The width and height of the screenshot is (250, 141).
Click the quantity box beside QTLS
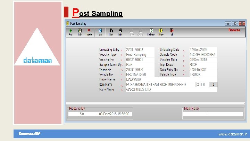pyautogui.click(x=214, y=84)
